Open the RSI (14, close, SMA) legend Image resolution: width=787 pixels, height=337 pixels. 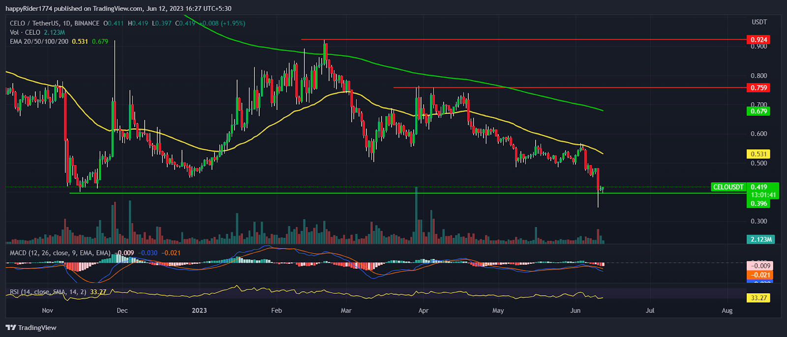tap(58, 292)
